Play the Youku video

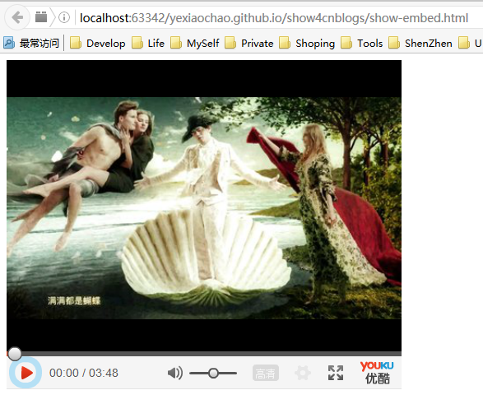(26, 373)
